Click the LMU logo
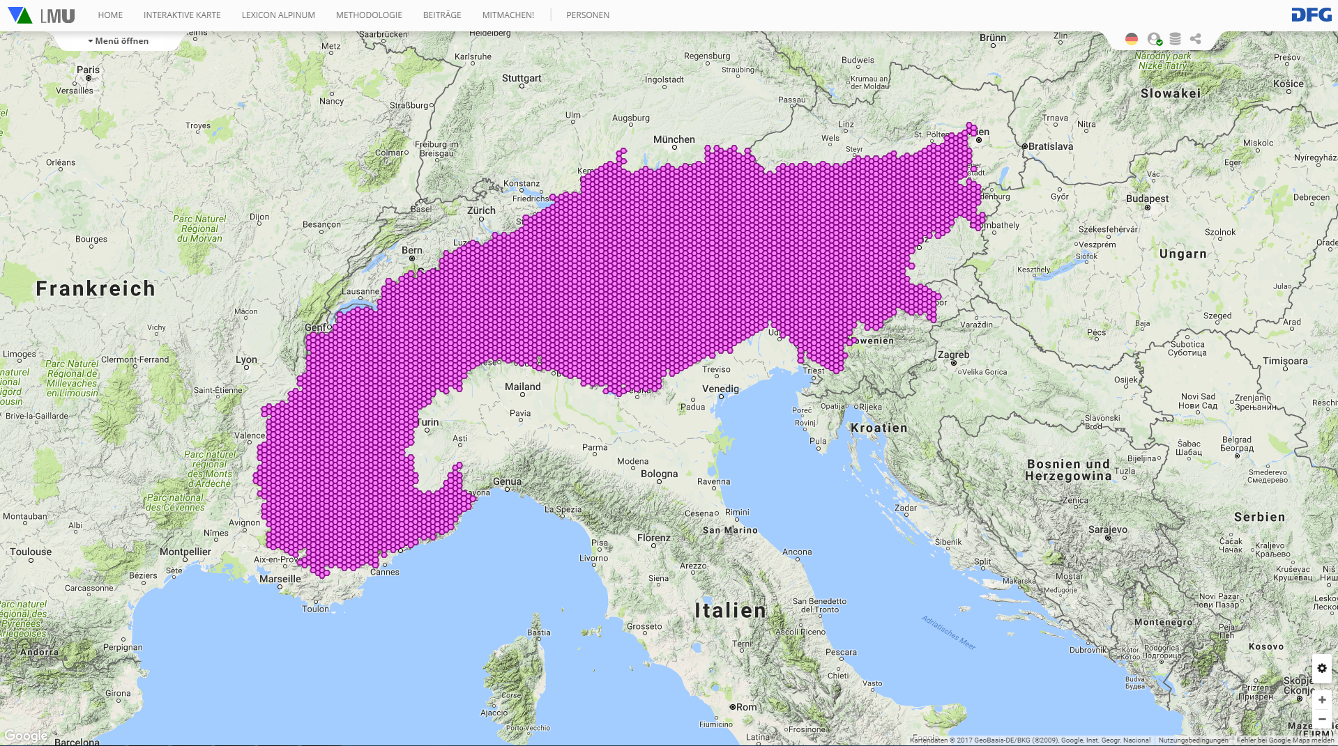The width and height of the screenshot is (1338, 746). (42, 15)
